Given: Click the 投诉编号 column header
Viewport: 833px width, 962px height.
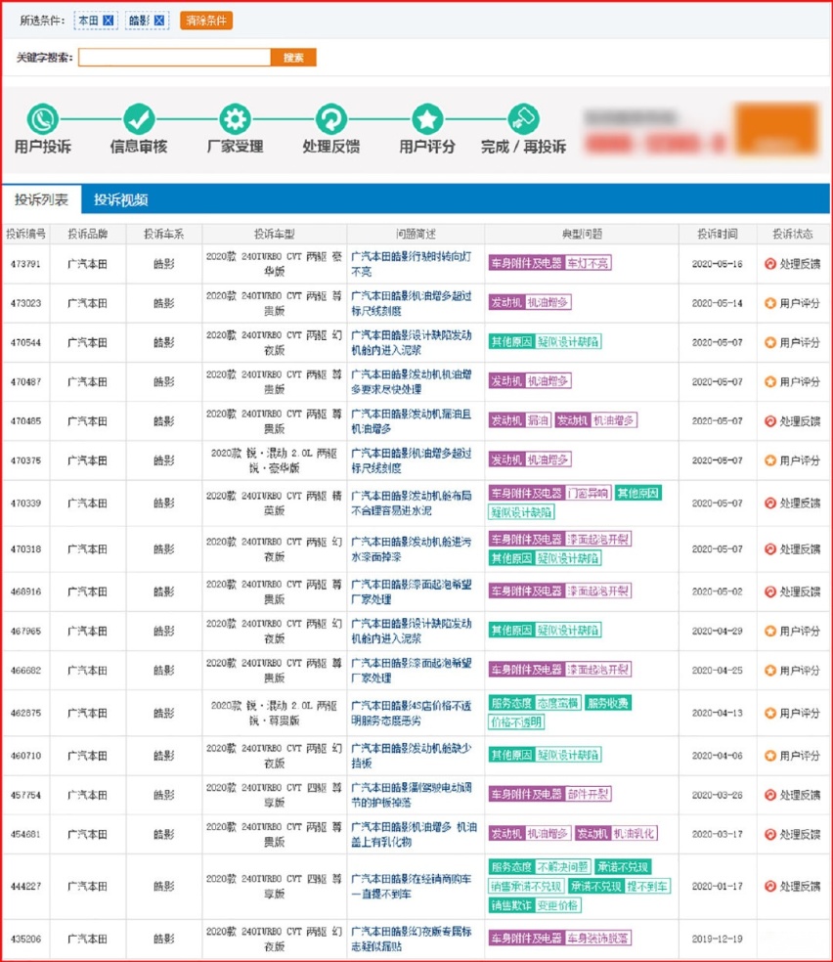Looking at the screenshot, I should coord(25,234).
